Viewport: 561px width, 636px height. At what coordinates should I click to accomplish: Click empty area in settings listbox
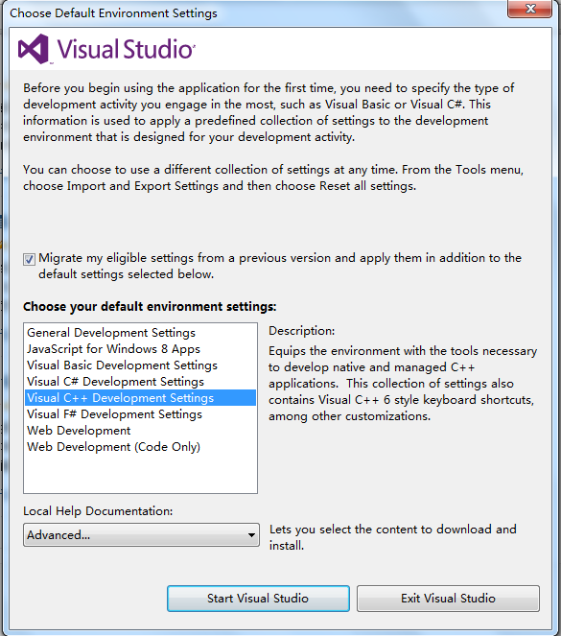140,474
